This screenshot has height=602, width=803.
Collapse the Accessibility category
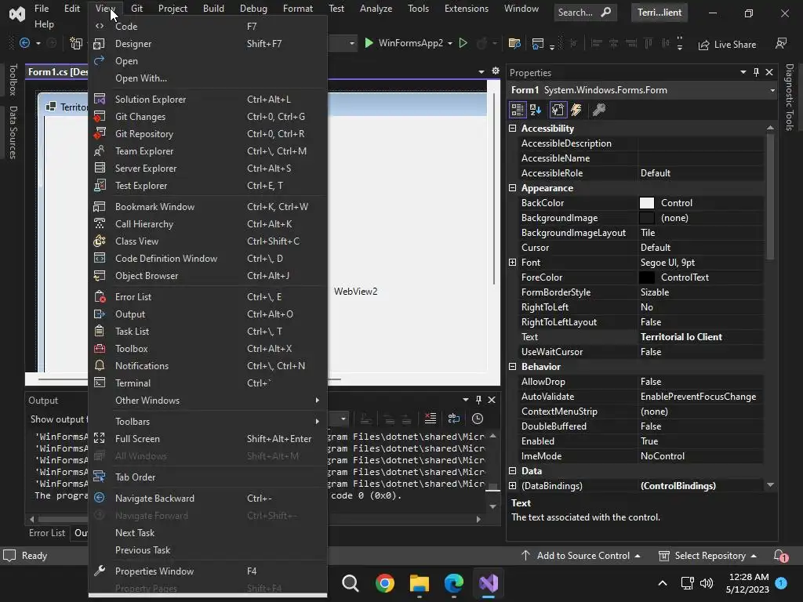[512, 128]
